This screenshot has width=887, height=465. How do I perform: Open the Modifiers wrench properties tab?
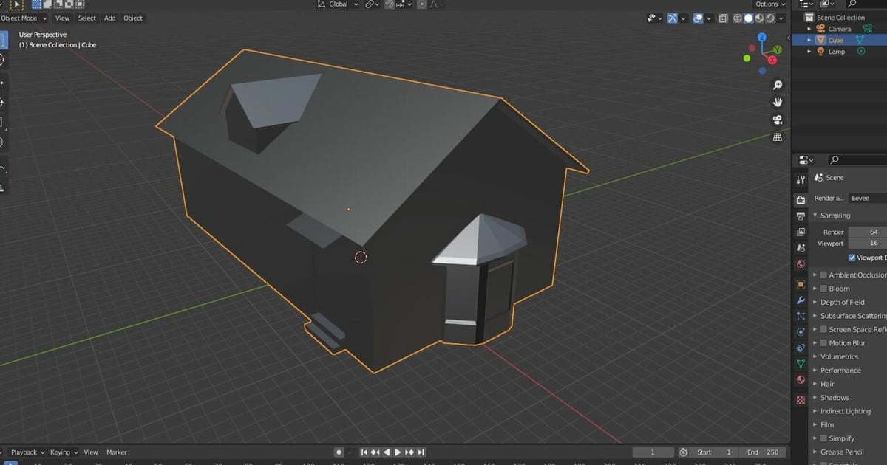801,301
